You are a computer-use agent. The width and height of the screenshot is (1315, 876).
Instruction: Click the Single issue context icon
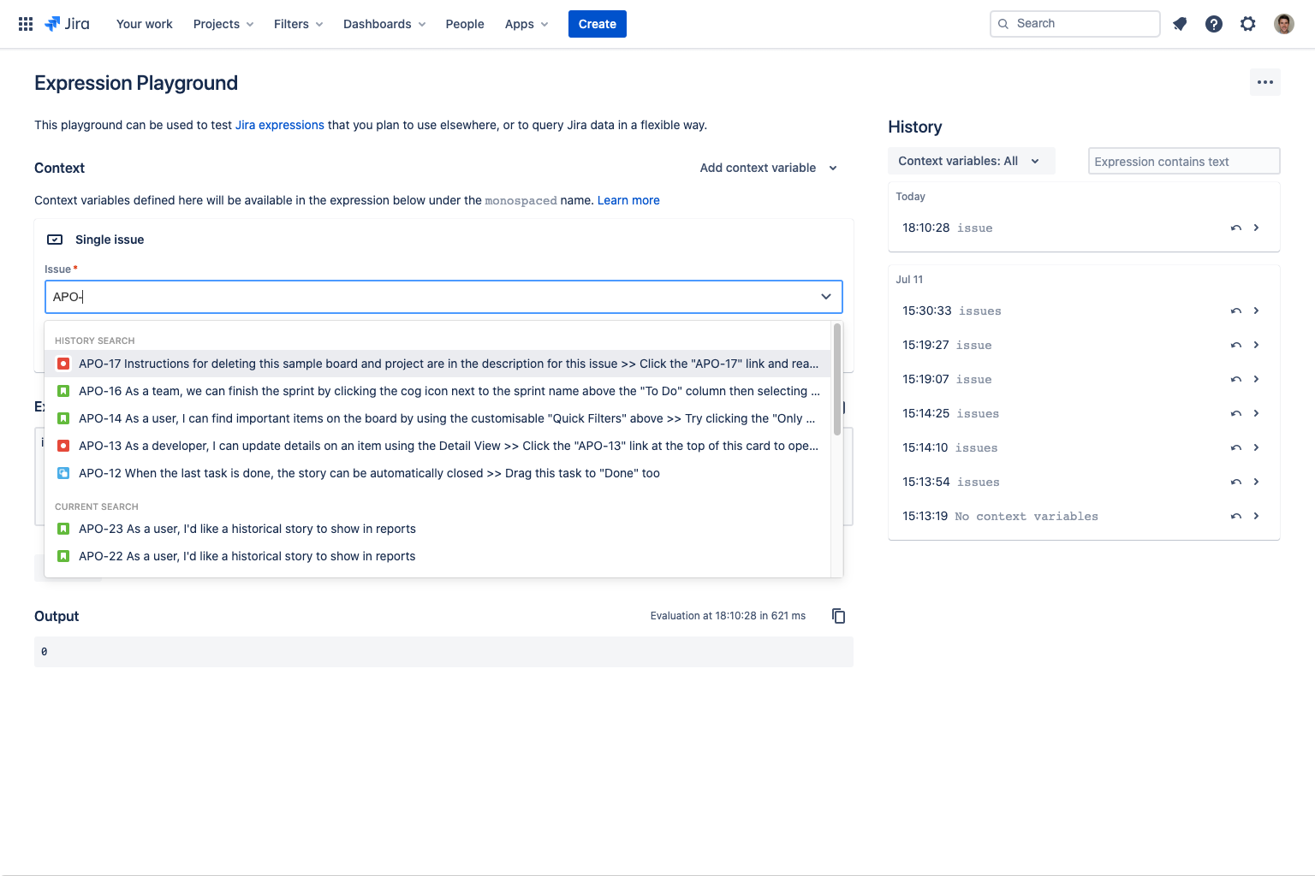click(x=55, y=240)
